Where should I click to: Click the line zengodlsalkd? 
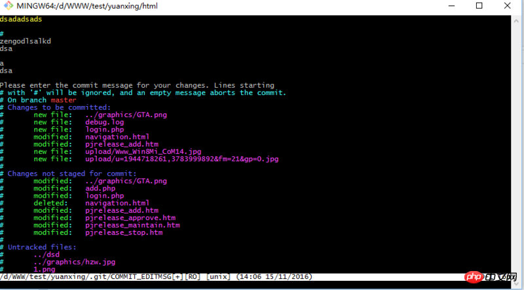pos(26,41)
